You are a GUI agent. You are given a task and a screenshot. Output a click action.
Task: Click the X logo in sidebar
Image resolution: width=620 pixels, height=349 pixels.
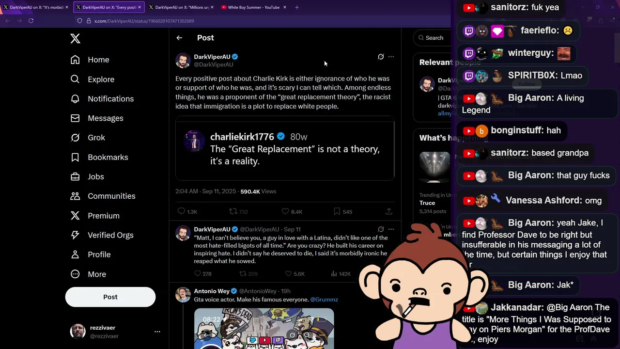75,39
